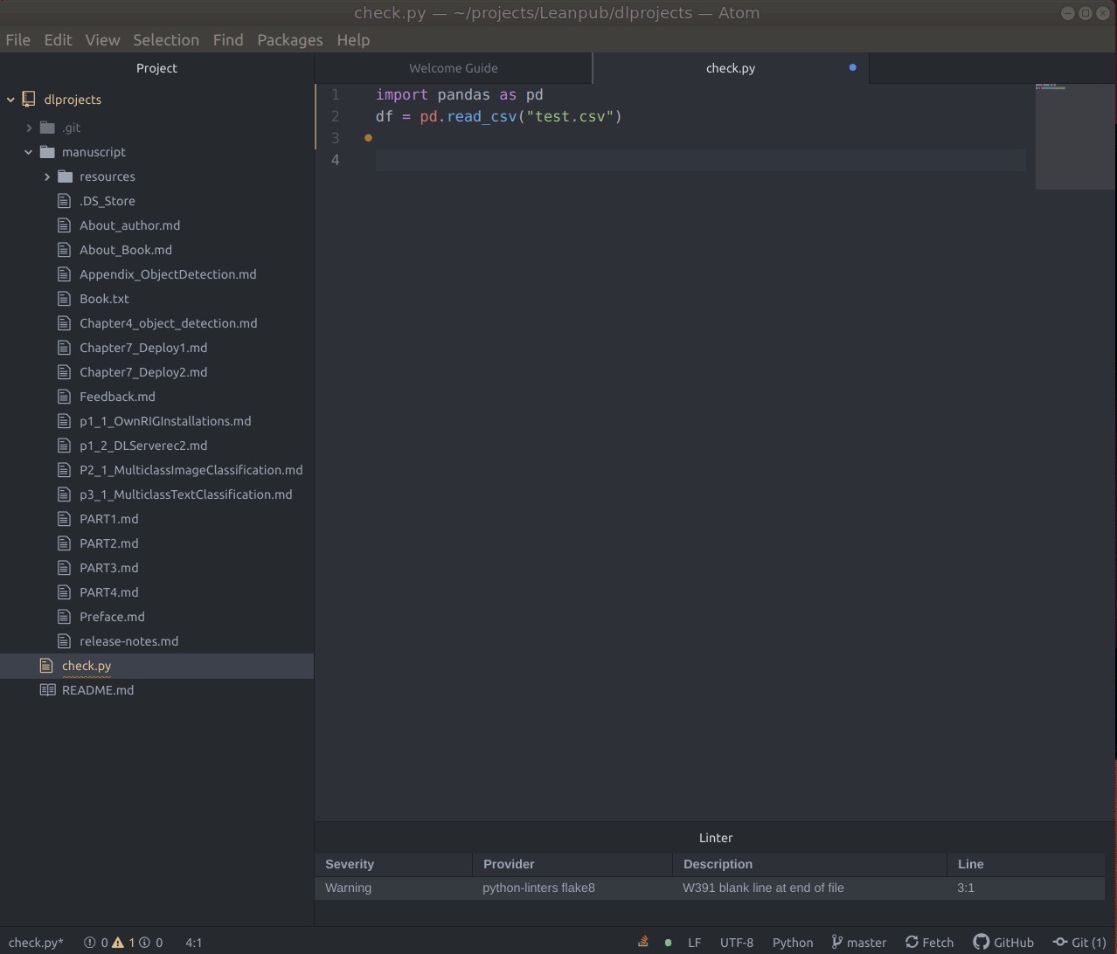
Task: Open the View menu
Action: pos(102,40)
